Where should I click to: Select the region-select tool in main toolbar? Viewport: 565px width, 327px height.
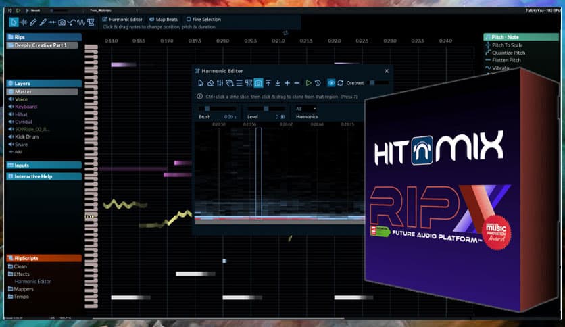click(x=91, y=22)
